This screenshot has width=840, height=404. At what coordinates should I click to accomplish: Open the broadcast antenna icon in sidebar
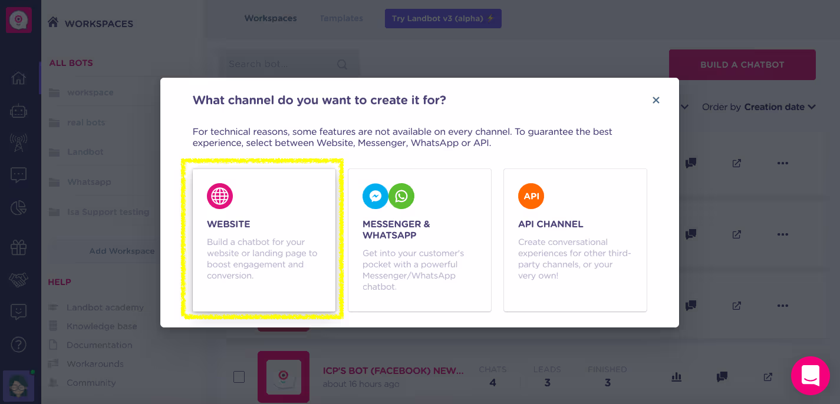pyautogui.click(x=19, y=142)
